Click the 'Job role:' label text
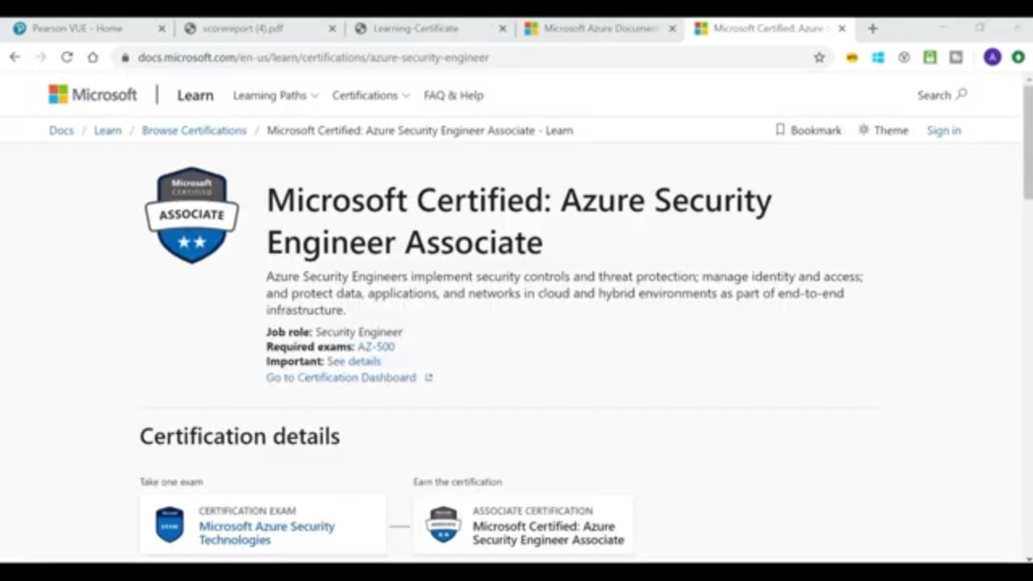The image size is (1033, 581). (289, 332)
